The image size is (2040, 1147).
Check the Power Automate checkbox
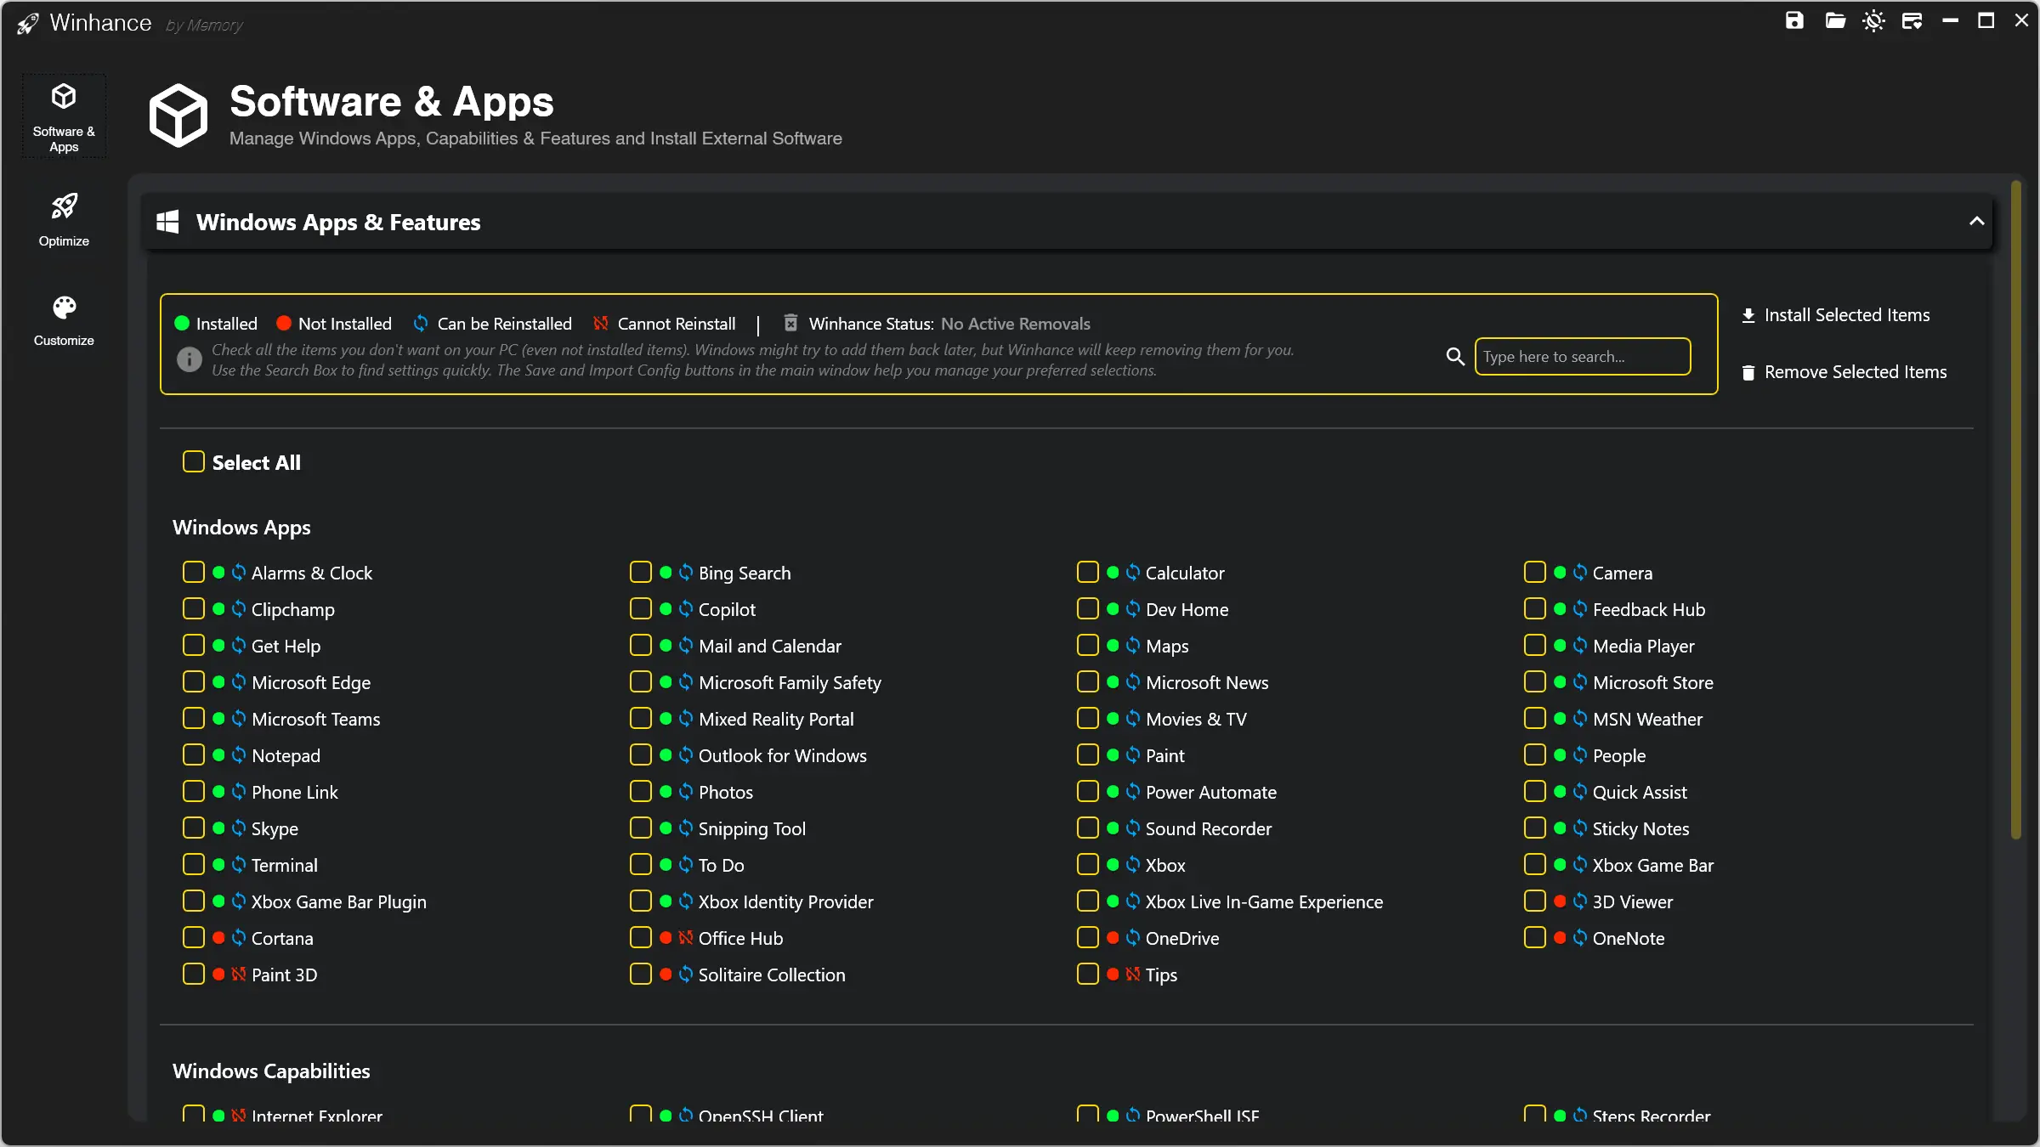coord(1088,792)
